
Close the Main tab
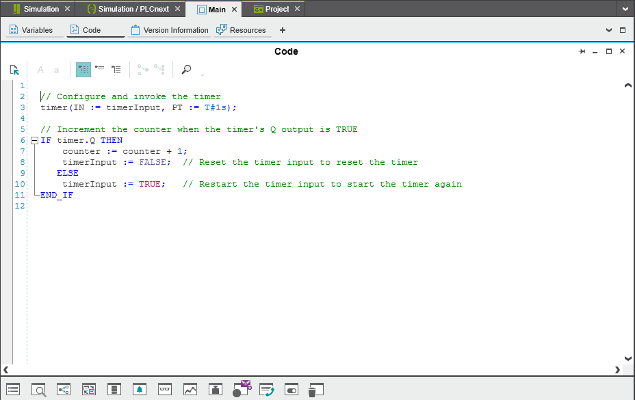pyautogui.click(x=234, y=10)
